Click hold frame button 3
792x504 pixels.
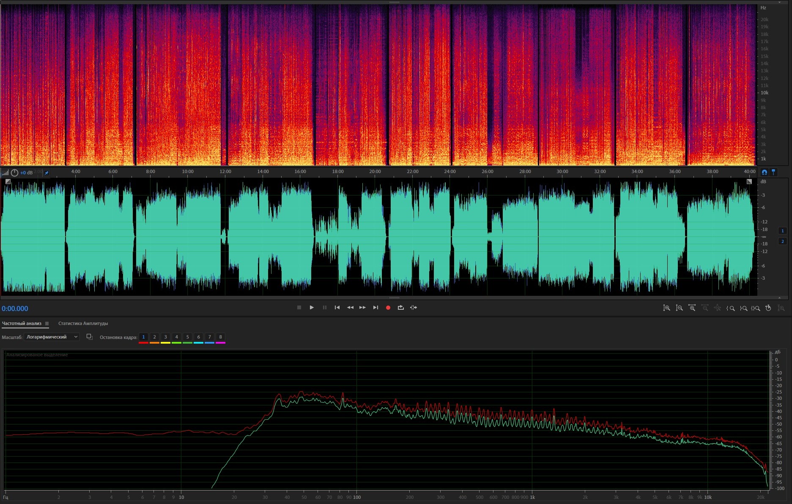click(x=165, y=337)
